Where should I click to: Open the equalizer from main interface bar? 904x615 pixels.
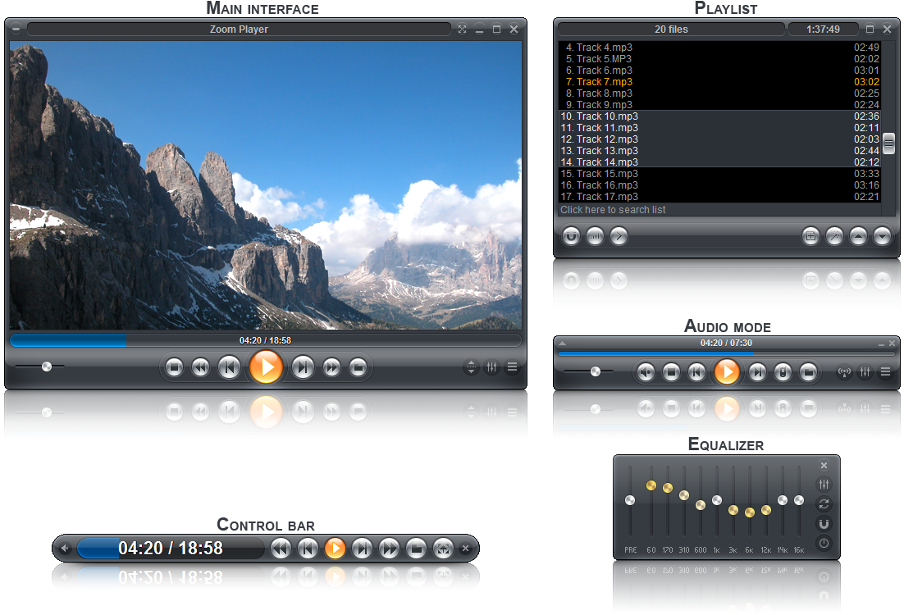491,367
